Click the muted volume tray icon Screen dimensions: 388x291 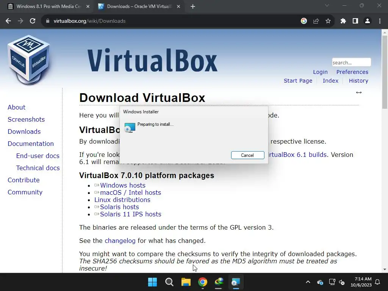pyautogui.click(x=342, y=282)
